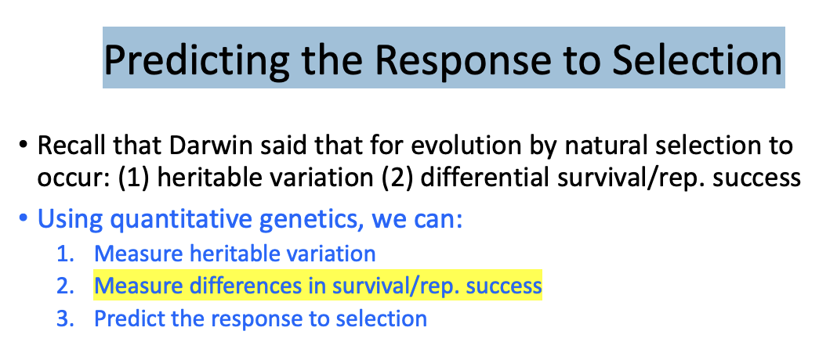The height and width of the screenshot is (349, 819).
Task: Click the word 'occur:' starting the second line
Action: click(x=74, y=178)
